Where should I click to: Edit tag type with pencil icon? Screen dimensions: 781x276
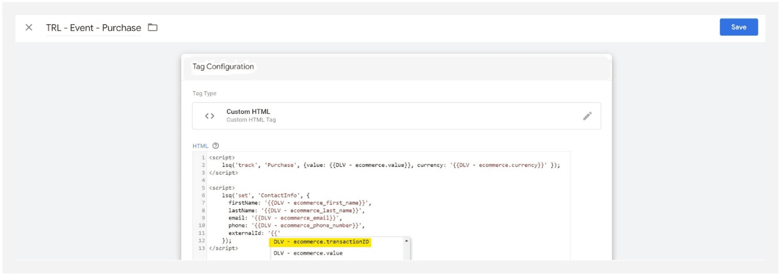[587, 116]
